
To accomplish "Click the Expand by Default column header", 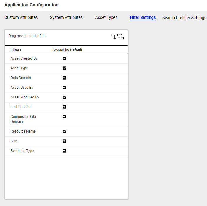I will [x=67, y=50].
